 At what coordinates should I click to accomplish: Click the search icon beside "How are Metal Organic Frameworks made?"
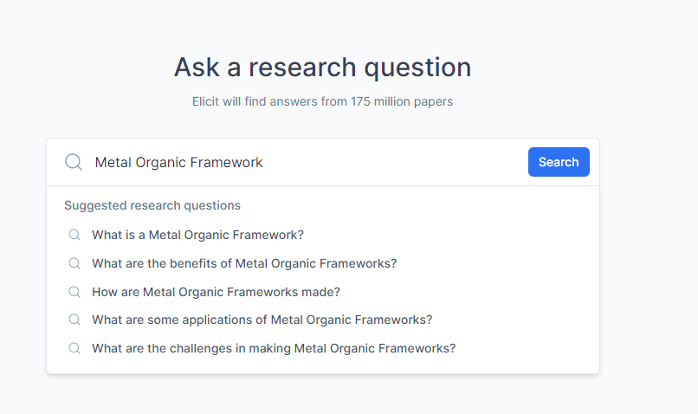point(74,292)
